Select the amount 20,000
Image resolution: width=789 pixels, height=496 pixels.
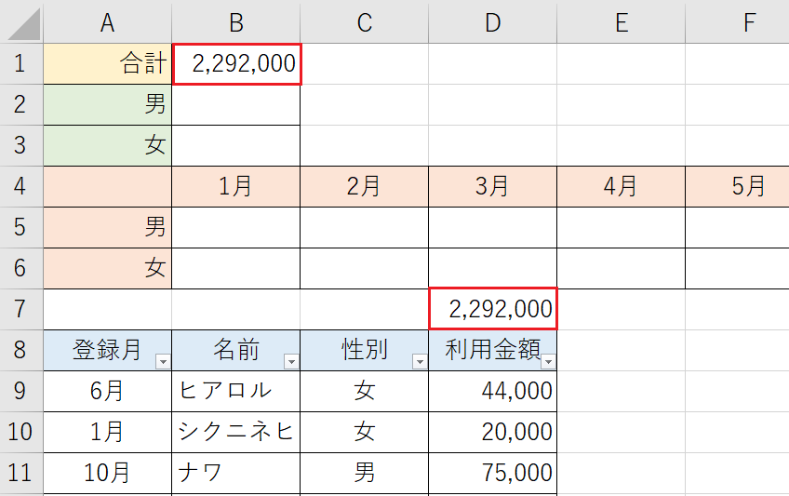(492, 432)
